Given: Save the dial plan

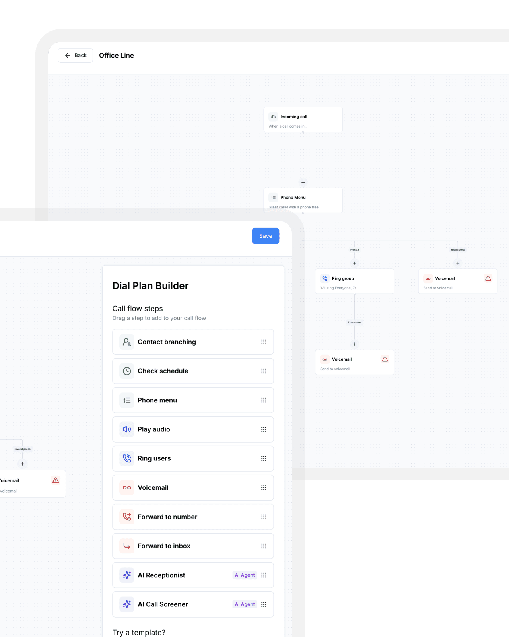Looking at the screenshot, I should click(265, 236).
